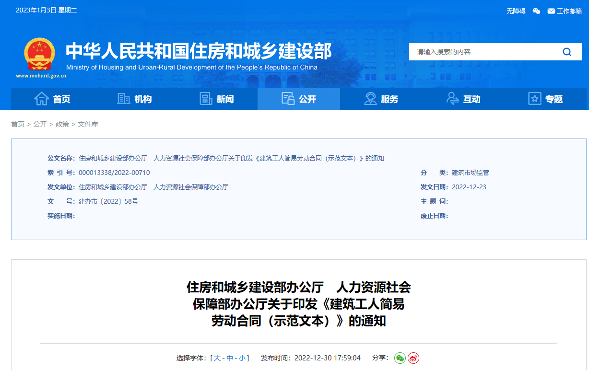Set font size to 小
Viewport: 589px width, 370px height.
(242, 358)
